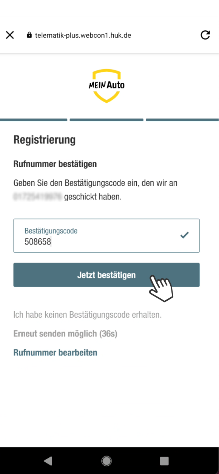Select the middle registration progress segment

click(106, 120)
